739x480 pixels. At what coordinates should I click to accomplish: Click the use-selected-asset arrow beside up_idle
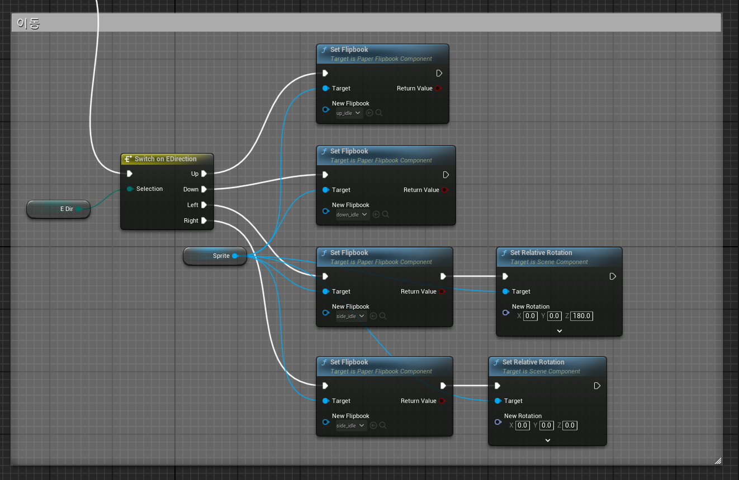pyautogui.click(x=369, y=113)
